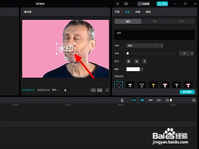Select the 水印 text overlay in the preview

tap(66, 49)
